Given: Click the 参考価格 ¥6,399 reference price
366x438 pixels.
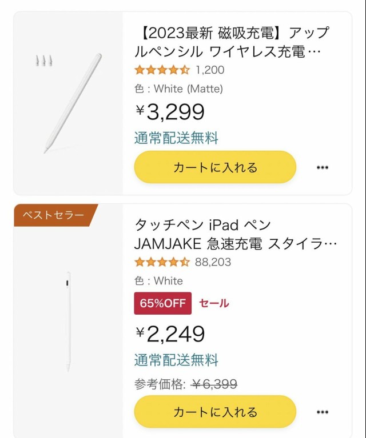Looking at the screenshot, I should 186,384.
